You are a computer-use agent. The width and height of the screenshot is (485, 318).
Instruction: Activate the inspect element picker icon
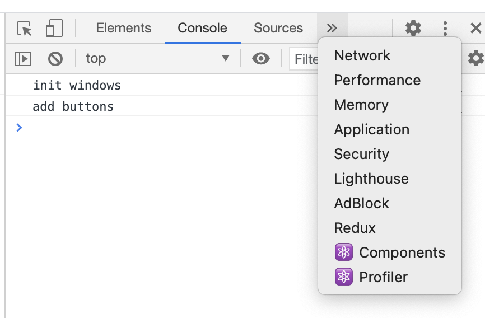[24, 28]
